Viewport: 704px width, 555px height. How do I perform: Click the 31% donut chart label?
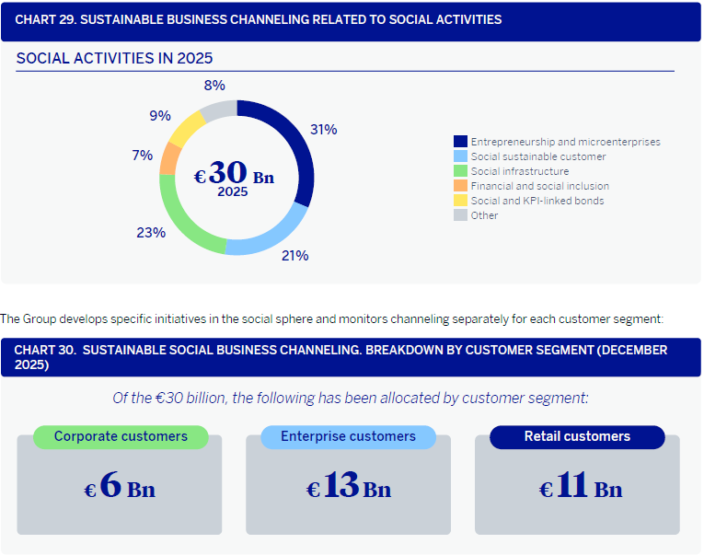point(323,130)
